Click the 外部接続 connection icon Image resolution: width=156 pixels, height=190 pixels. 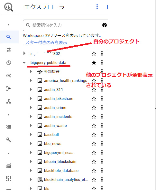tap(40, 72)
